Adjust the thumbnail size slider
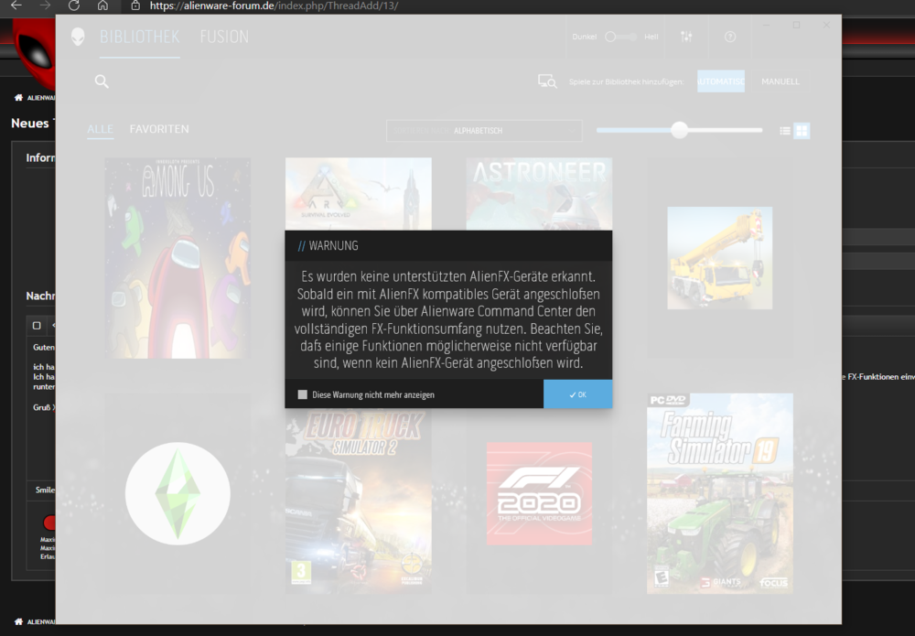 click(x=679, y=130)
